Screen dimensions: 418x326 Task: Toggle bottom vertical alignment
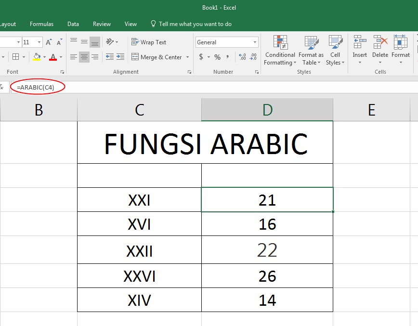95,42
